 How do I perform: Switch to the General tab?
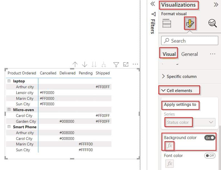click(x=189, y=54)
